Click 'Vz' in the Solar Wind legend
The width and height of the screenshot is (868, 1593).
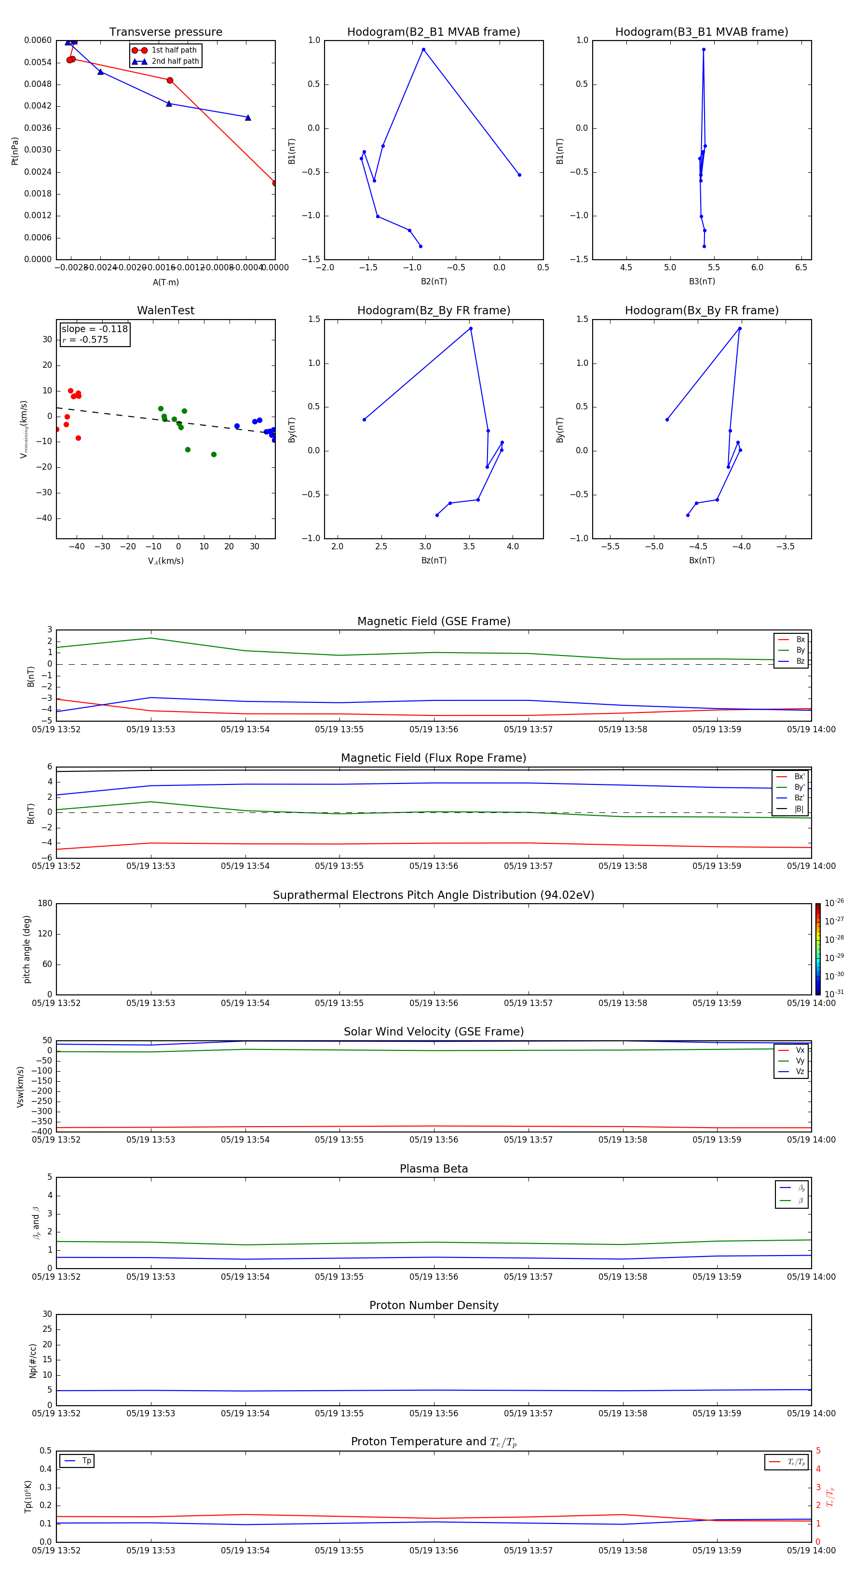click(x=800, y=1072)
